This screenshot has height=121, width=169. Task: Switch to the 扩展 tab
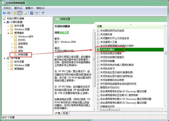click(x=58, y=113)
